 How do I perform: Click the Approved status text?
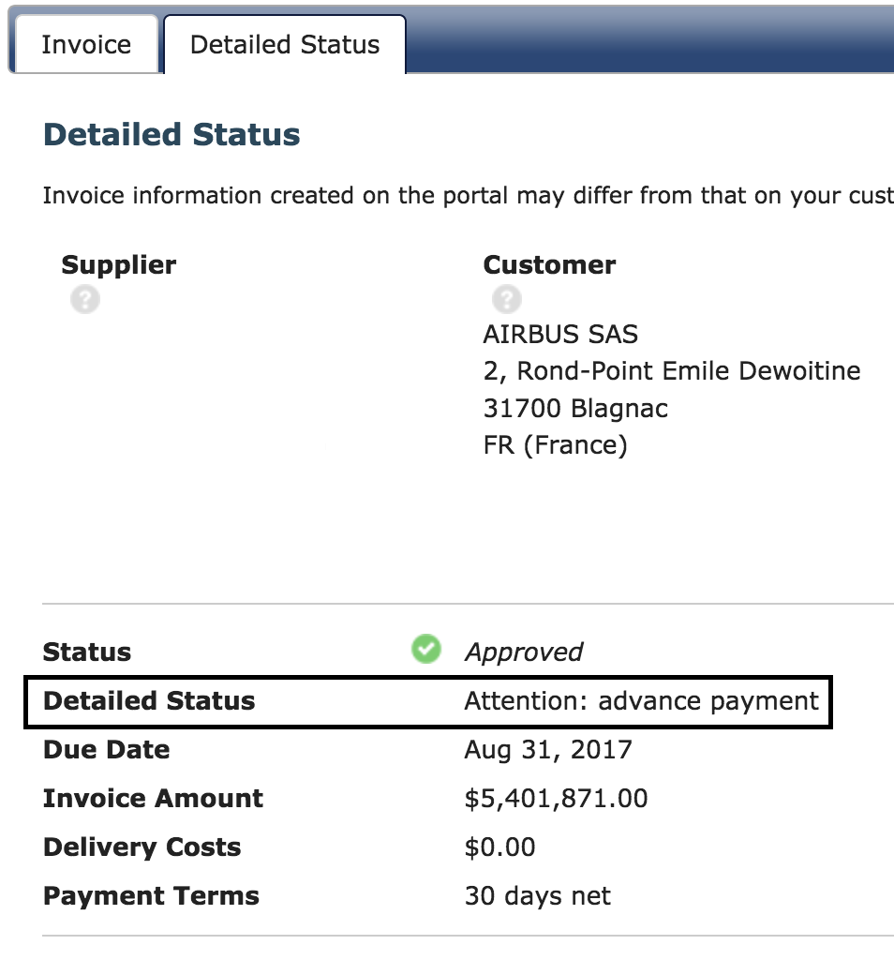(524, 652)
